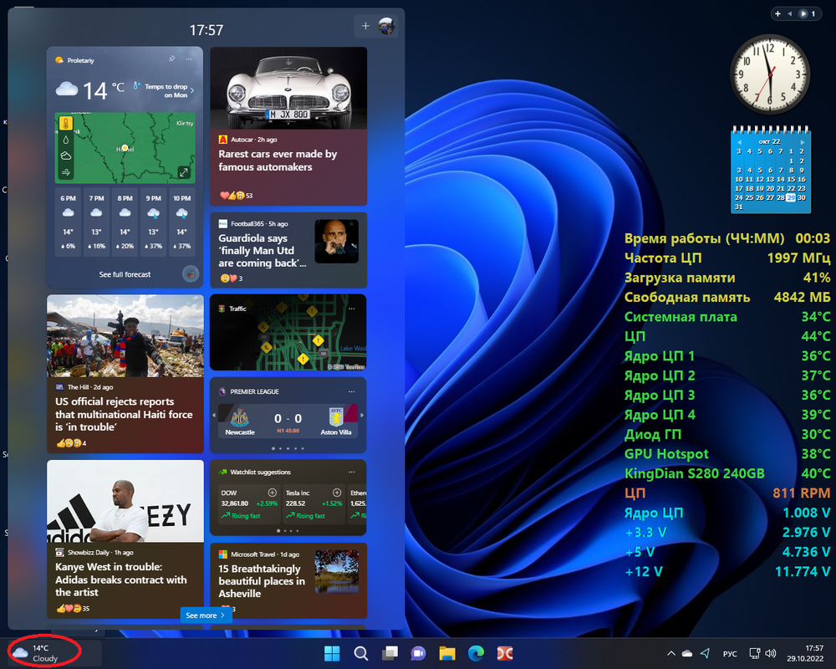The image size is (836, 669).
Task: Go to previous month in calendar gadget
Action: (x=739, y=142)
